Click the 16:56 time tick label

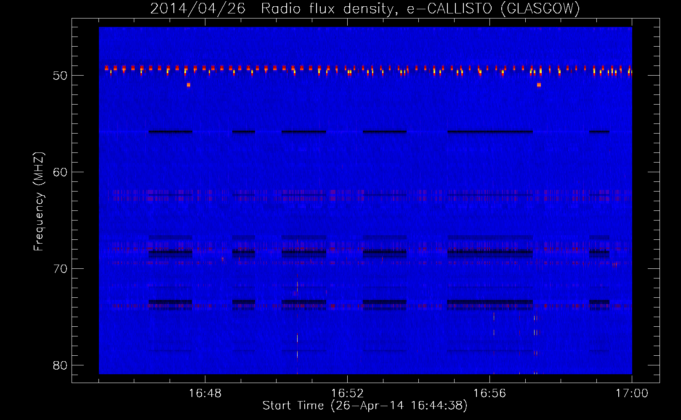pos(489,394)
